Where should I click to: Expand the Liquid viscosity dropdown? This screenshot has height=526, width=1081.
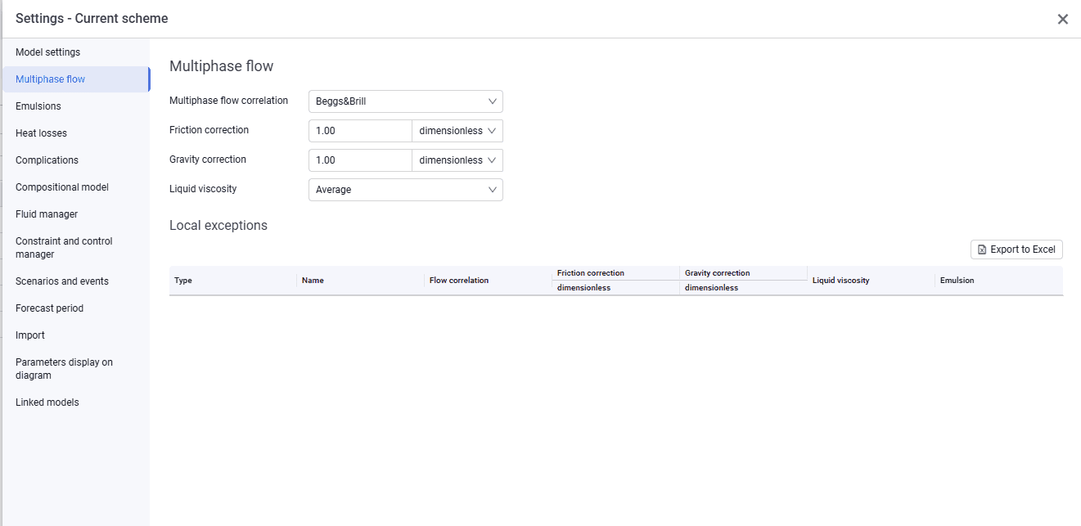coord(406,190)
